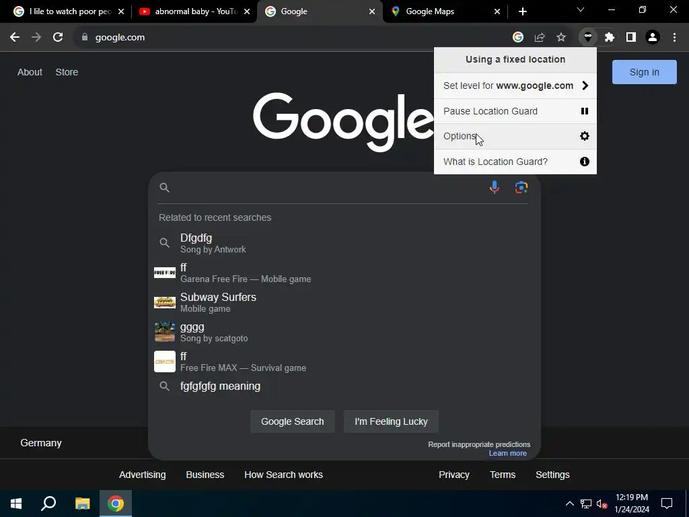
Task: Close the Google Maps tab
Action: point(497,11)
